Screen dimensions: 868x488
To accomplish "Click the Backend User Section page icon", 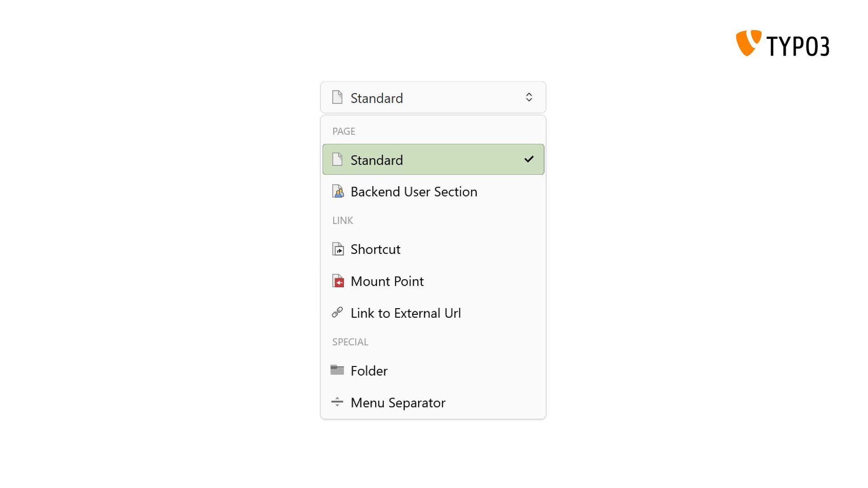I will coord(338,191).
